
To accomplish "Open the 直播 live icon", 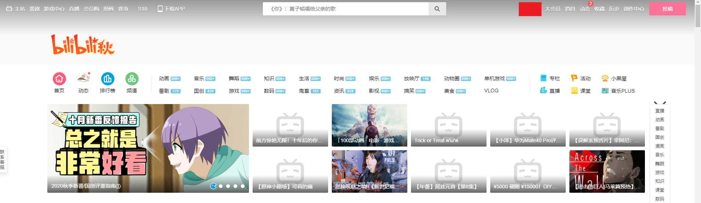I will point(544,91).
